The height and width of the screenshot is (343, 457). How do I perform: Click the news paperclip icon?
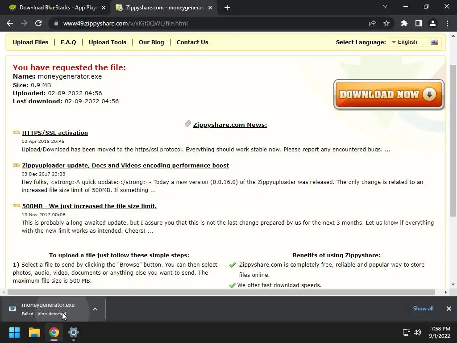tap(188, 124)
